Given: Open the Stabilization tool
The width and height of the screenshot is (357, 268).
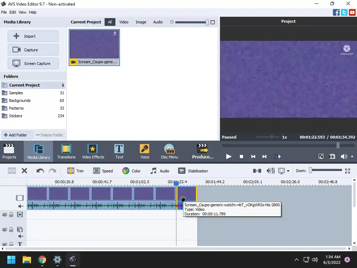Looking at the screenshot, I should [x=193, y=171].
